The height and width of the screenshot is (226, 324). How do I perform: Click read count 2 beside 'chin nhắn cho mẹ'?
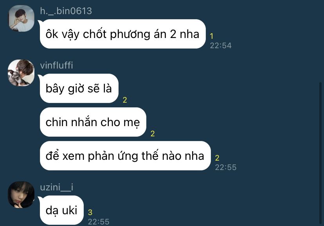coord(153,134)
